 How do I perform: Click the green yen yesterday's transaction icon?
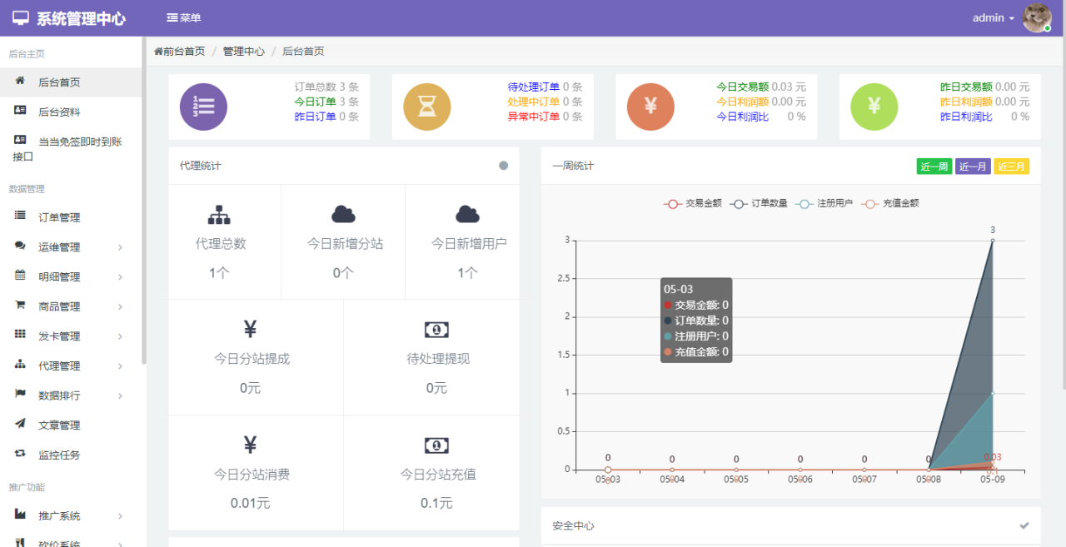click(874, 107)
